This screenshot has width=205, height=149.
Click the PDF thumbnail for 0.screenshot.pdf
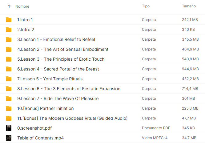coord(9,128)
